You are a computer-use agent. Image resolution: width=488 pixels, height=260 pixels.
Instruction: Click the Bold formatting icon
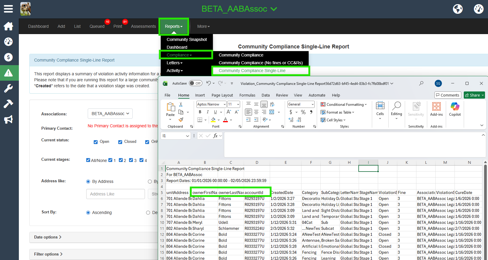click(x=200, y=112)
